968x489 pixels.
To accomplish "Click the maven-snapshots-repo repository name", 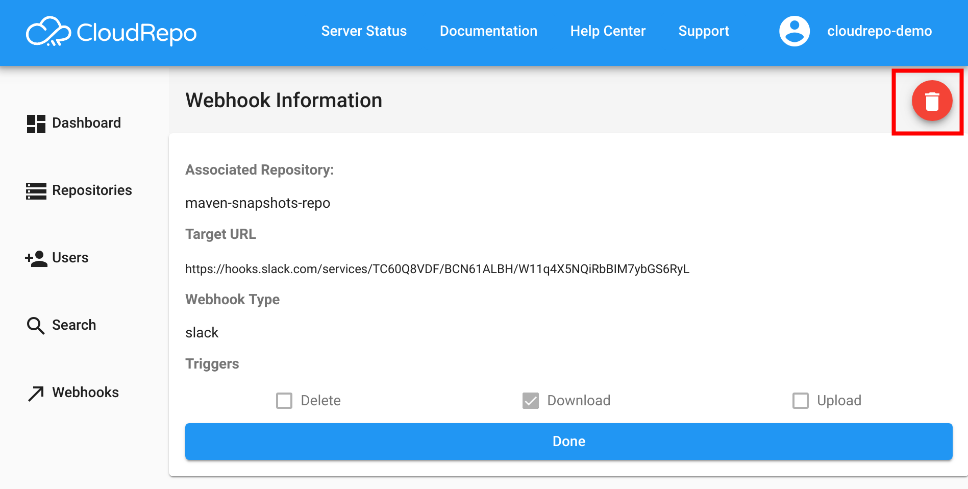I will point(258,203).
